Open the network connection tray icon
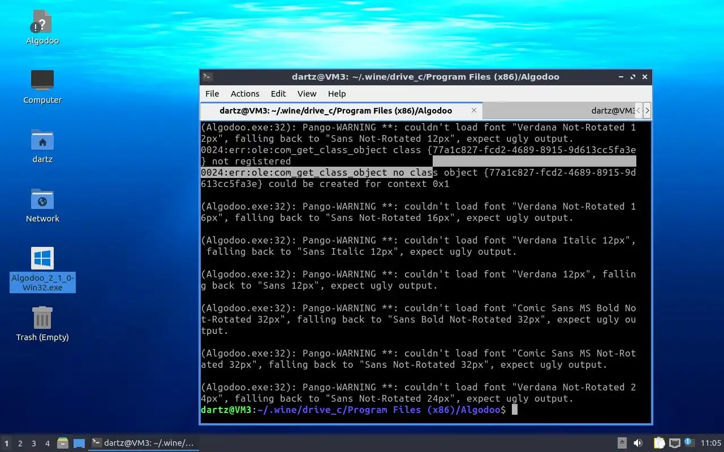724x452 pixels. (x=674, y=443)
